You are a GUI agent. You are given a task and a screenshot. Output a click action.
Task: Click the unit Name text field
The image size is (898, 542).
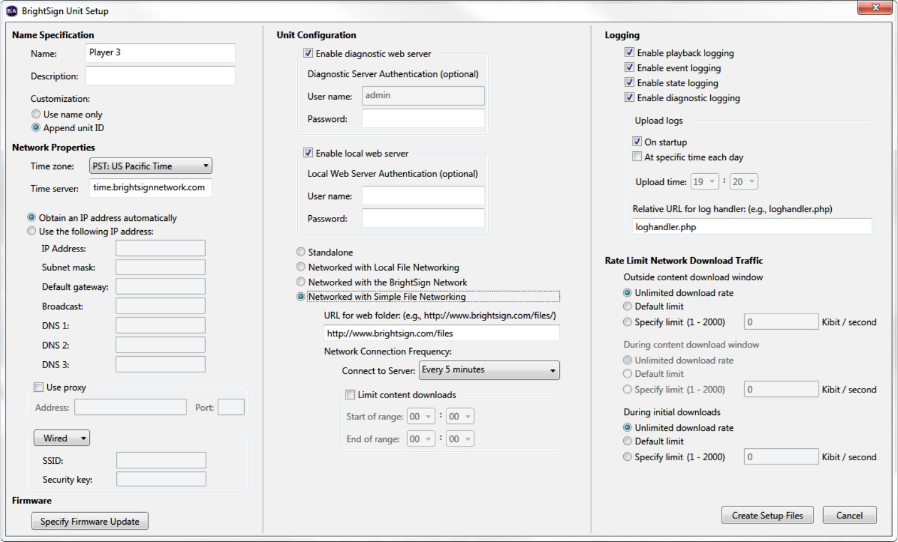pos(160,53)
